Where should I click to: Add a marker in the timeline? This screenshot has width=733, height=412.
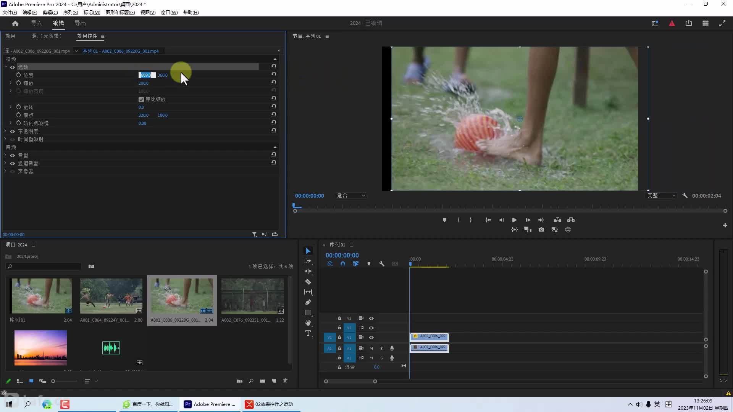click(x=369, y=264)
